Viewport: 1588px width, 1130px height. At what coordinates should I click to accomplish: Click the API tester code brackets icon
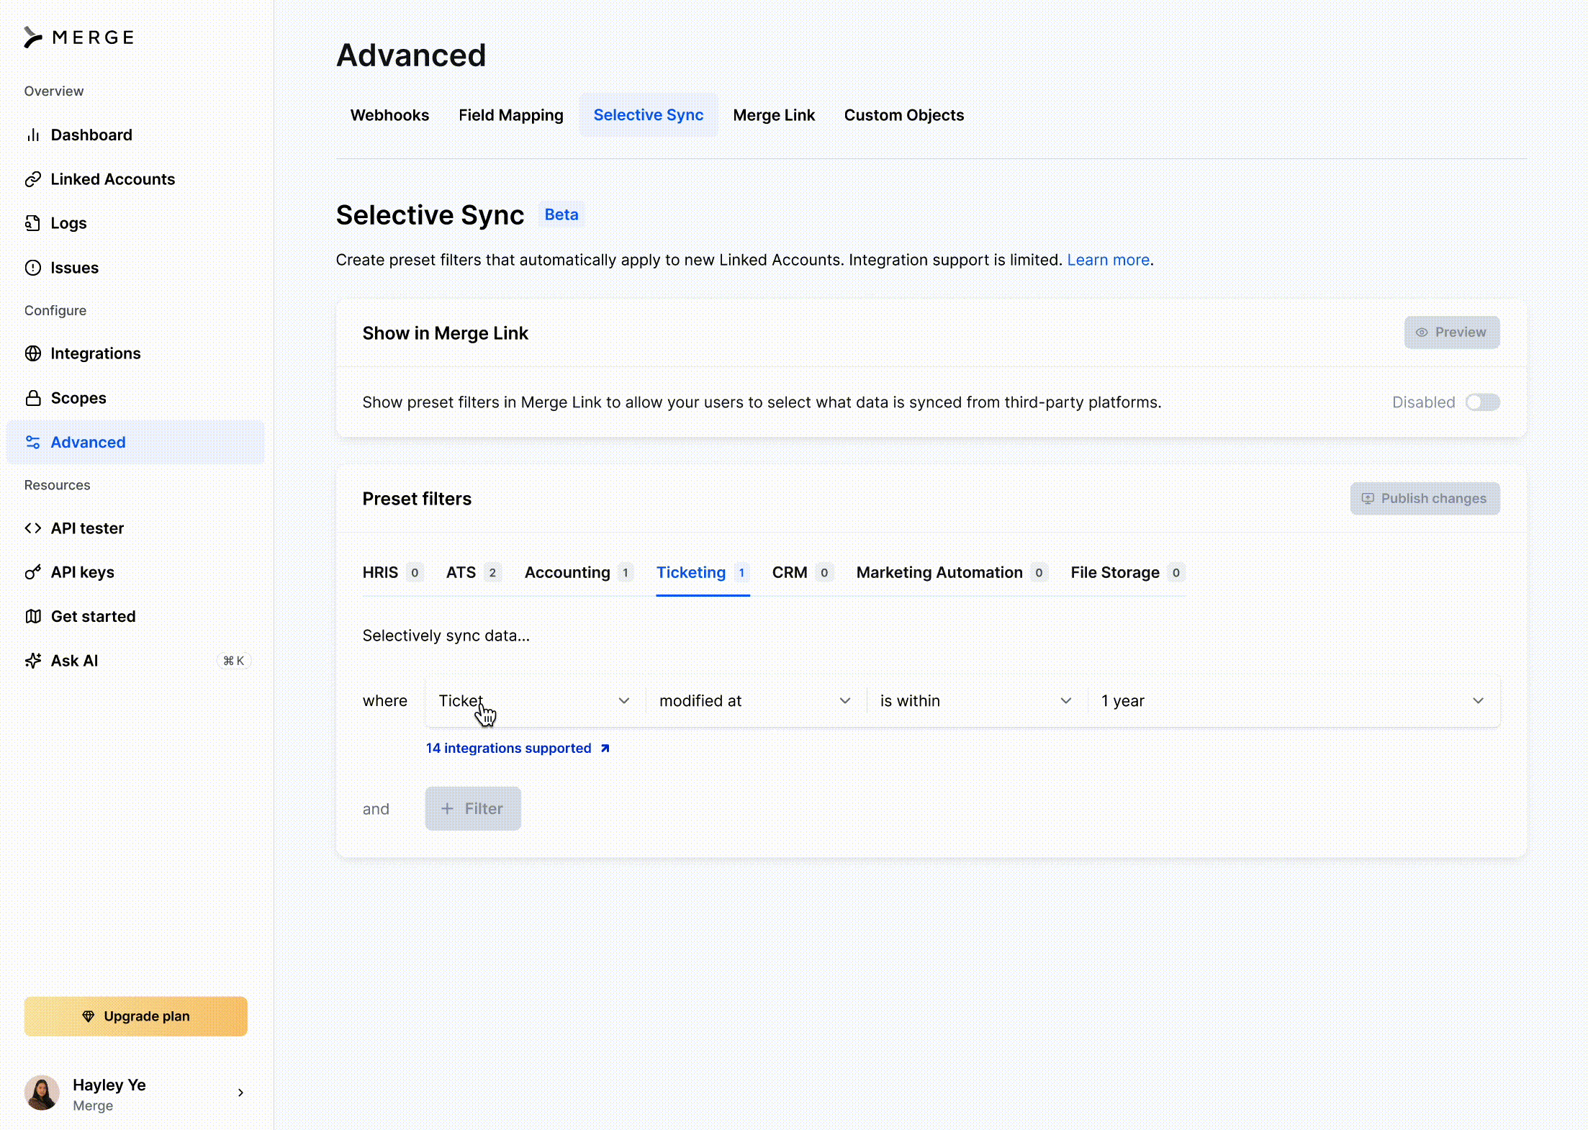point(33,528)
